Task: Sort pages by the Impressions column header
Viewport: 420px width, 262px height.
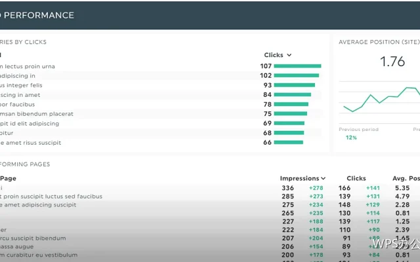Action: [x=303, y=178]
